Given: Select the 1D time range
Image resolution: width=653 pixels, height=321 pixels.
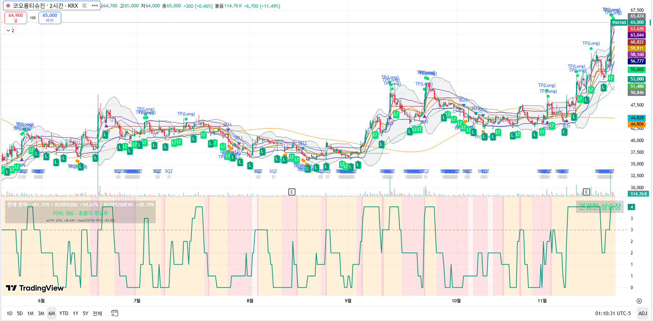Looking at the screenshot, I should point(10,313).
